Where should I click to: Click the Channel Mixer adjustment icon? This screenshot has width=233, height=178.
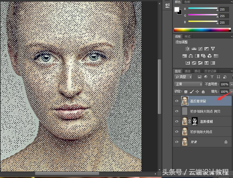(x=209, y=56)
